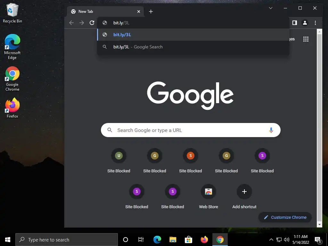Go back using the back arrow
Viewport: 328px width, 246px height.
[x=71, y=23]
